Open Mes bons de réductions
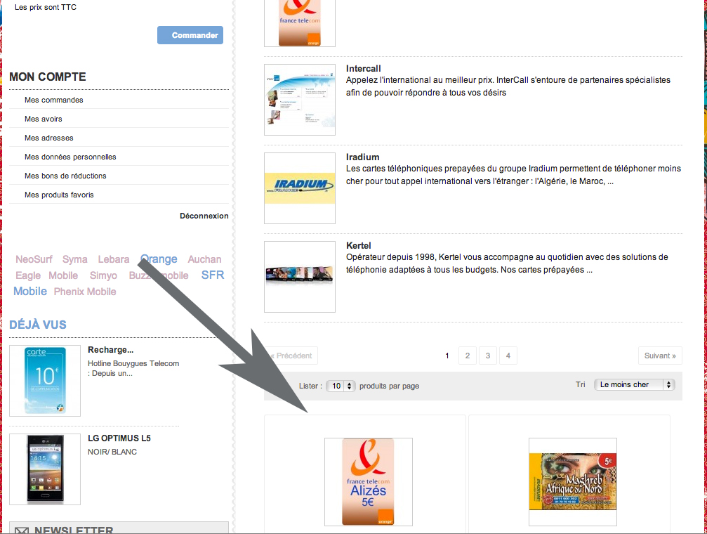This screenshot has width=707, height=534. [x=65, y=176]
